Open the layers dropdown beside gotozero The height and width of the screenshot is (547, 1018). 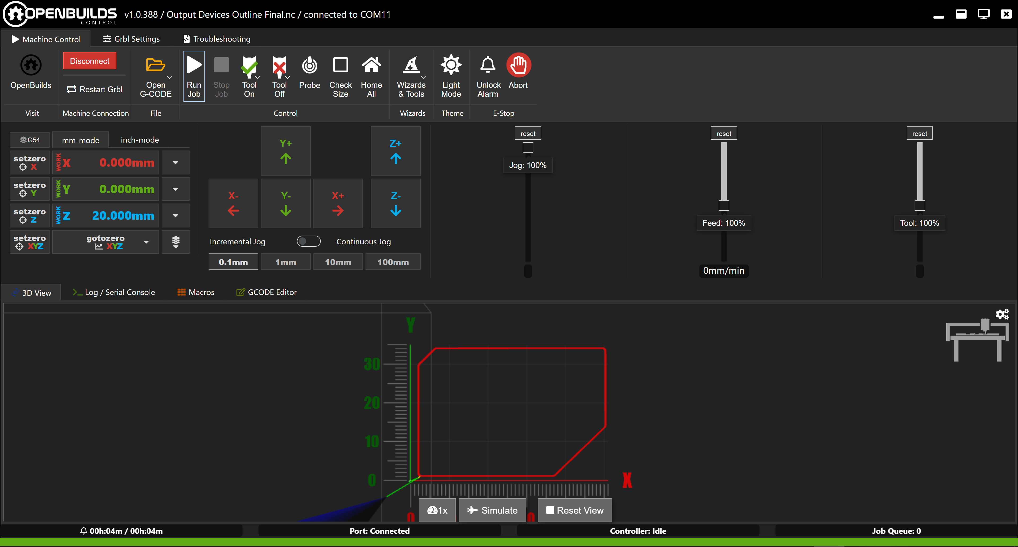tap(175, 242)
